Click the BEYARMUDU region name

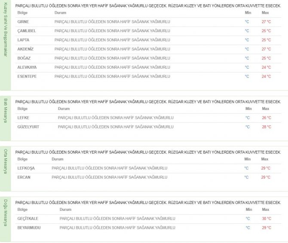pyautogui.click(x=29, y=228)
